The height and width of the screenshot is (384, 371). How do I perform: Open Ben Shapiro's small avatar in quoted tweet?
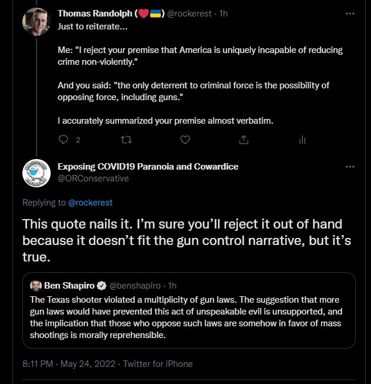click(36, 286)
